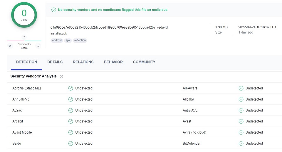The width and height of the screenshot is (282, 152).
Task: Click the check icon in the Avira (no cloud) row
Action: [x=241, y=132]
